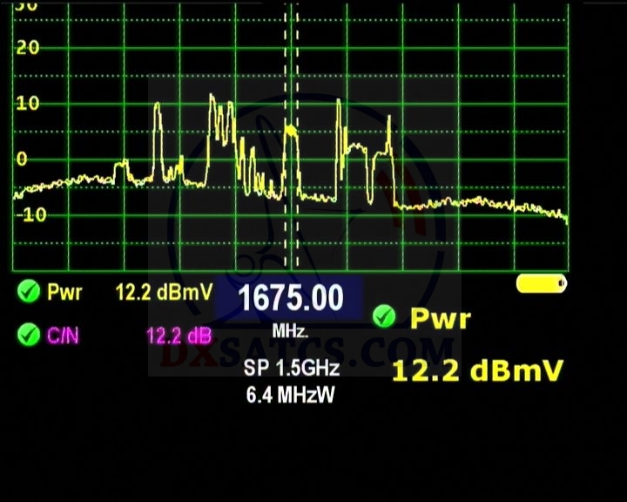The width and height of the screenshot is (627, 502).
Task: Click the green check icon beside C/N
Action: click(x=29, y=334)
